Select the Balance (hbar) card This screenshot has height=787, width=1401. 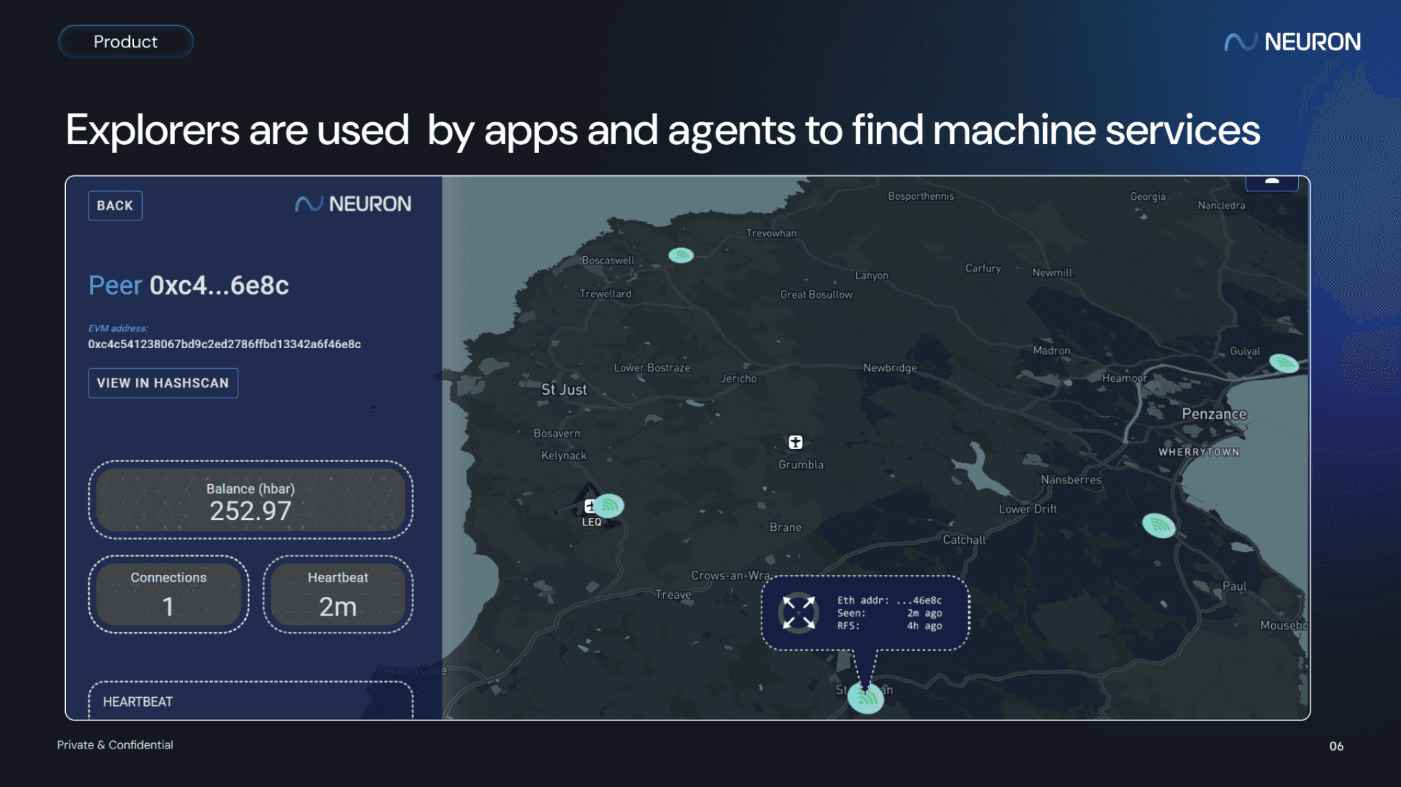tap(251, 500)
